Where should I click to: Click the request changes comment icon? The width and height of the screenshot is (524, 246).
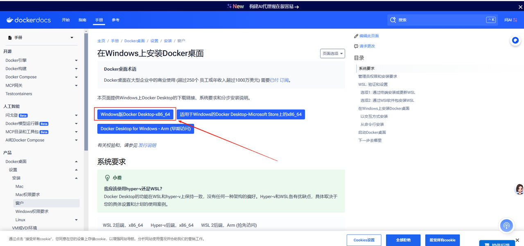click(356, 46)
